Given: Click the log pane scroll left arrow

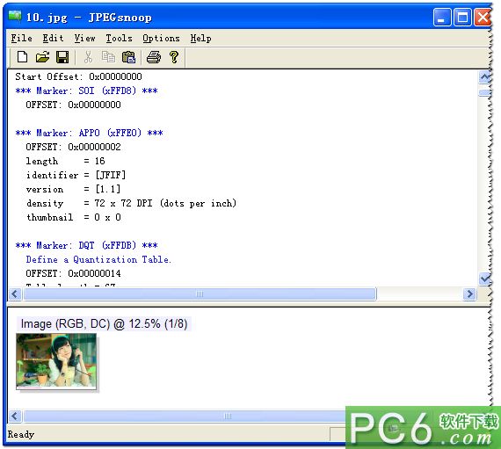Looking at the screenshot, I should [x=15, y=293].
